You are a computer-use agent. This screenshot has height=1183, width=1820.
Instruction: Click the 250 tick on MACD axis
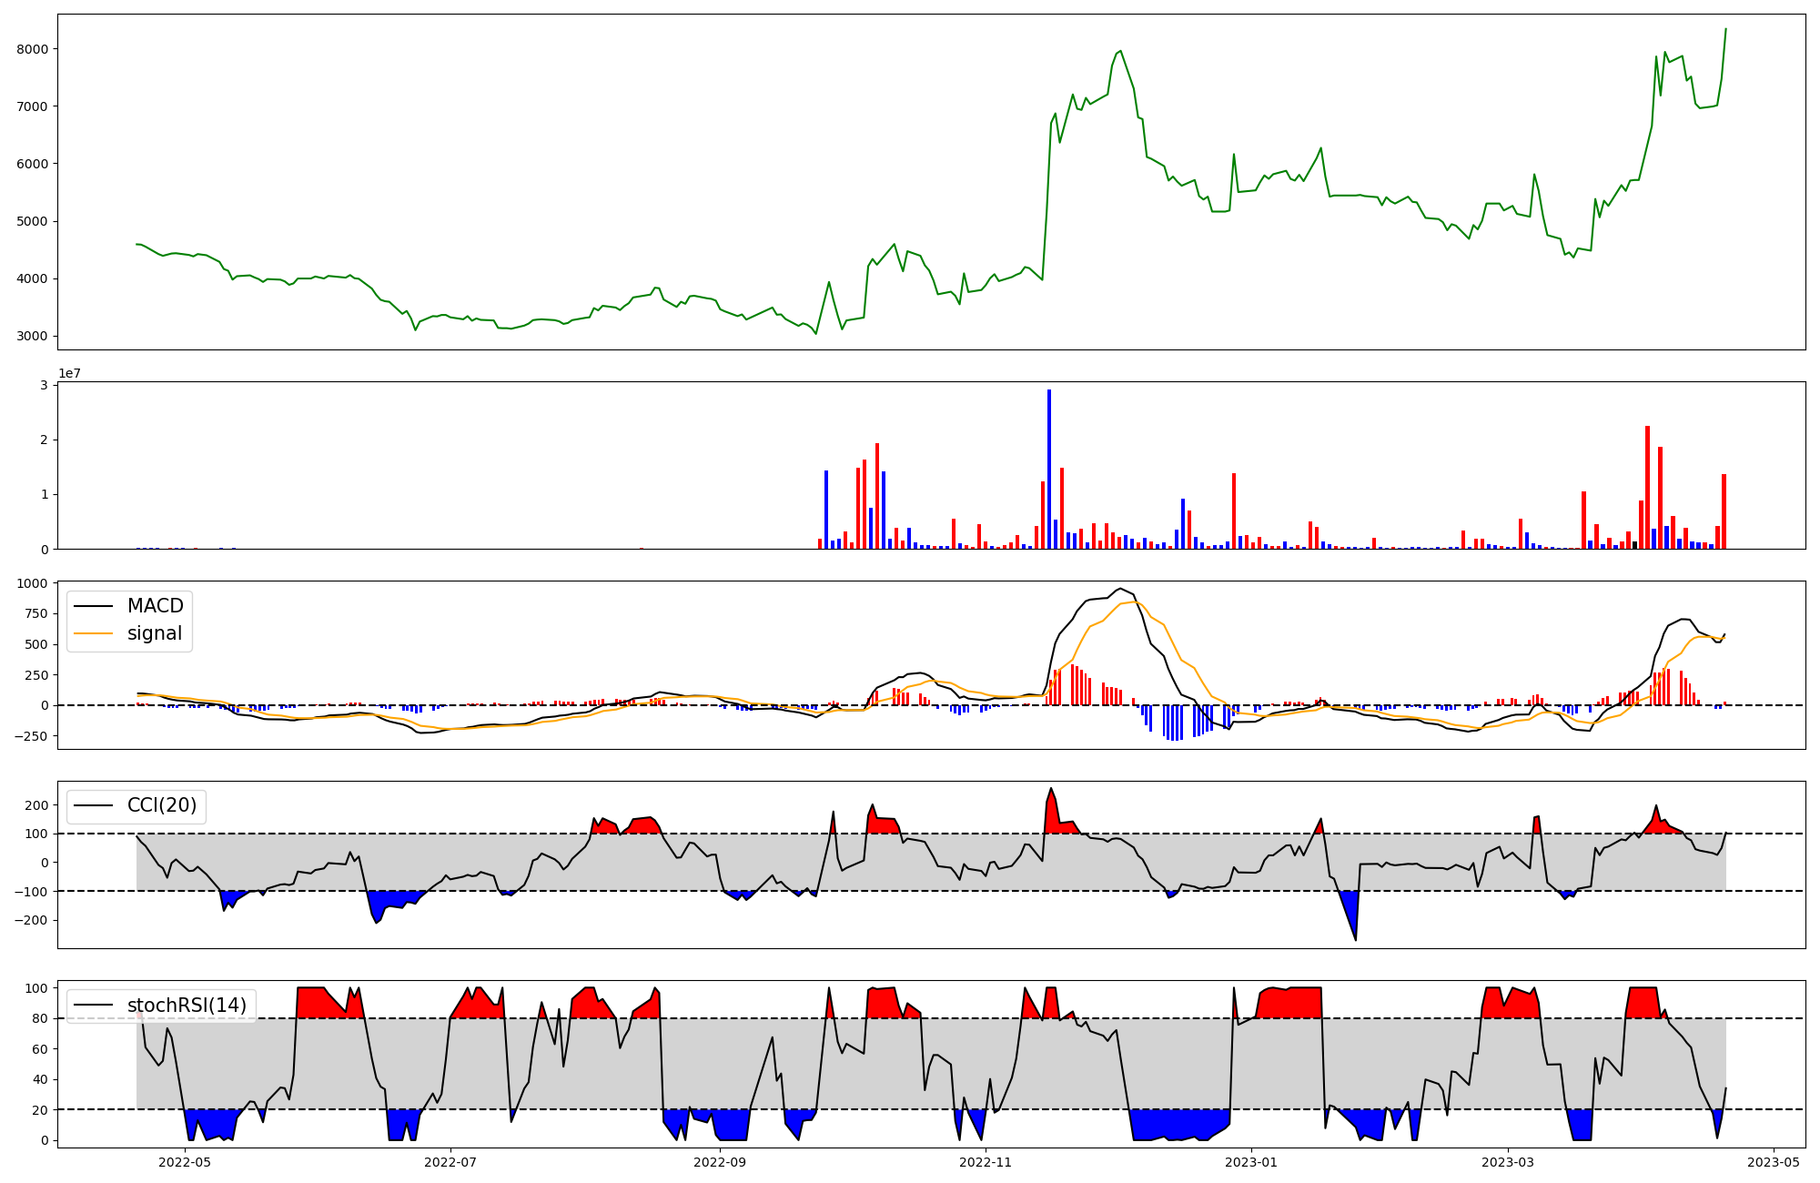(36, 675)
